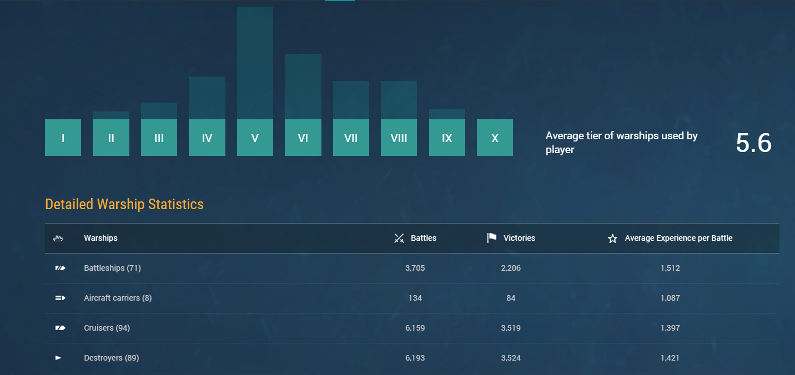Select the tier VIII button
The height and width of the screenshot is (375, 795).
point(399,138)
